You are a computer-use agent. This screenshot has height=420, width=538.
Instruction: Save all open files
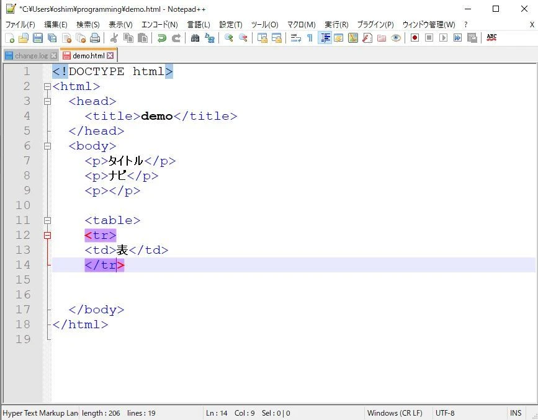pos(52,38)
